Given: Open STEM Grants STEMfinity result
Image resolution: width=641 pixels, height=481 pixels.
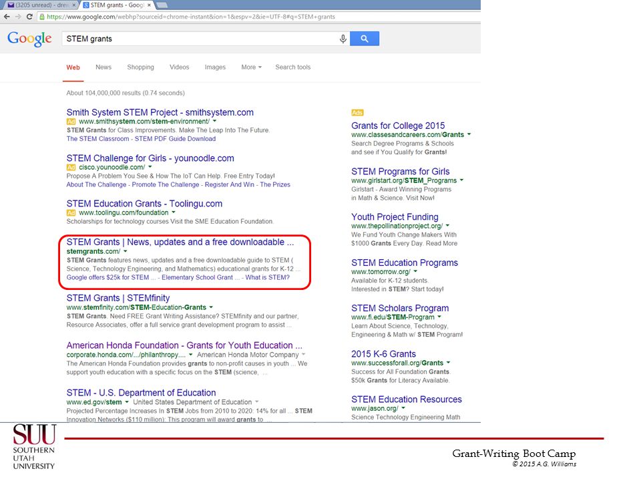Looking at the screenshot, I should pos(118,298).
